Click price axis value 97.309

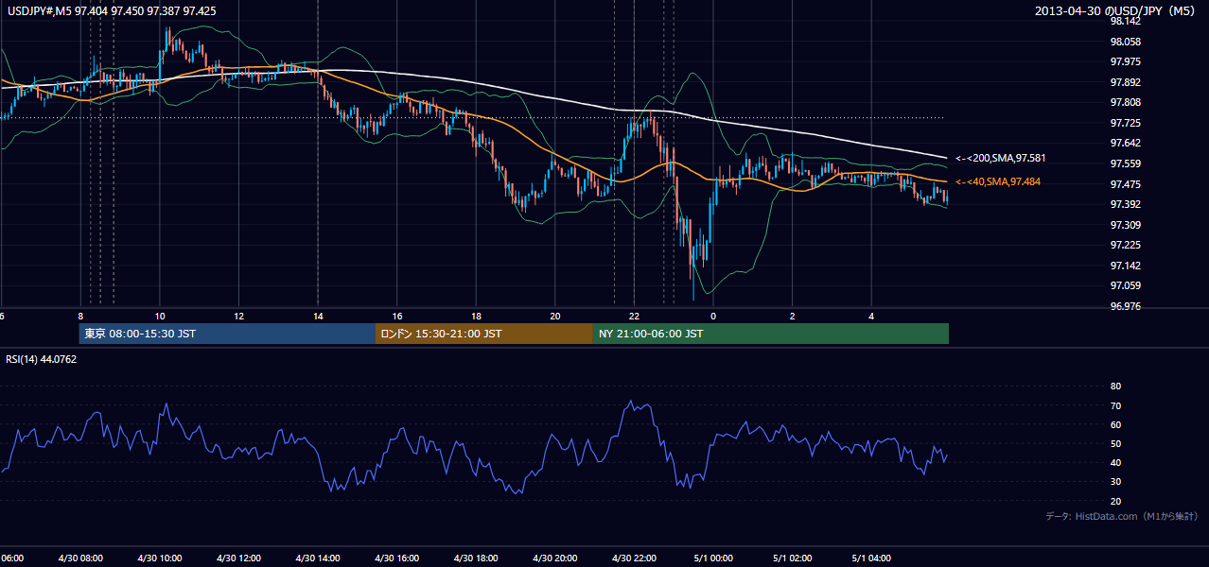tap(1125, 225)
